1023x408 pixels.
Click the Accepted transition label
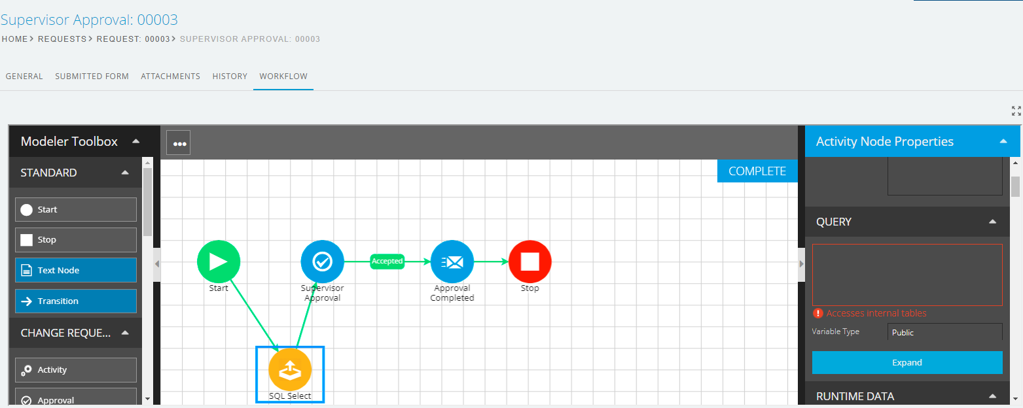pyautogui.click(x=387, y=262)
